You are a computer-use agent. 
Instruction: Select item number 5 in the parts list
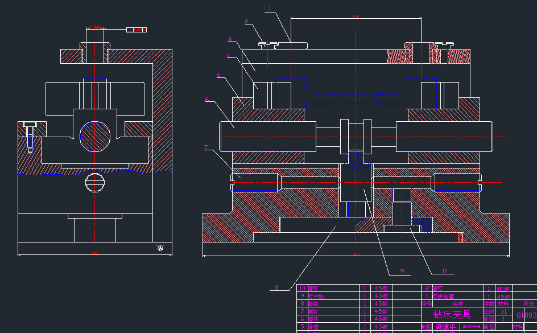[x=302, y=327]
